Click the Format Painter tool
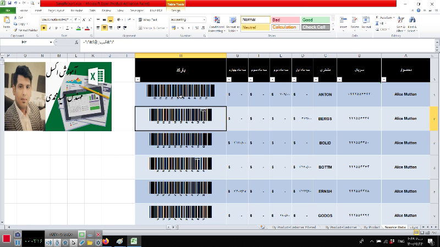Viewport: 440px width, 247px height. tap(26, 30)
